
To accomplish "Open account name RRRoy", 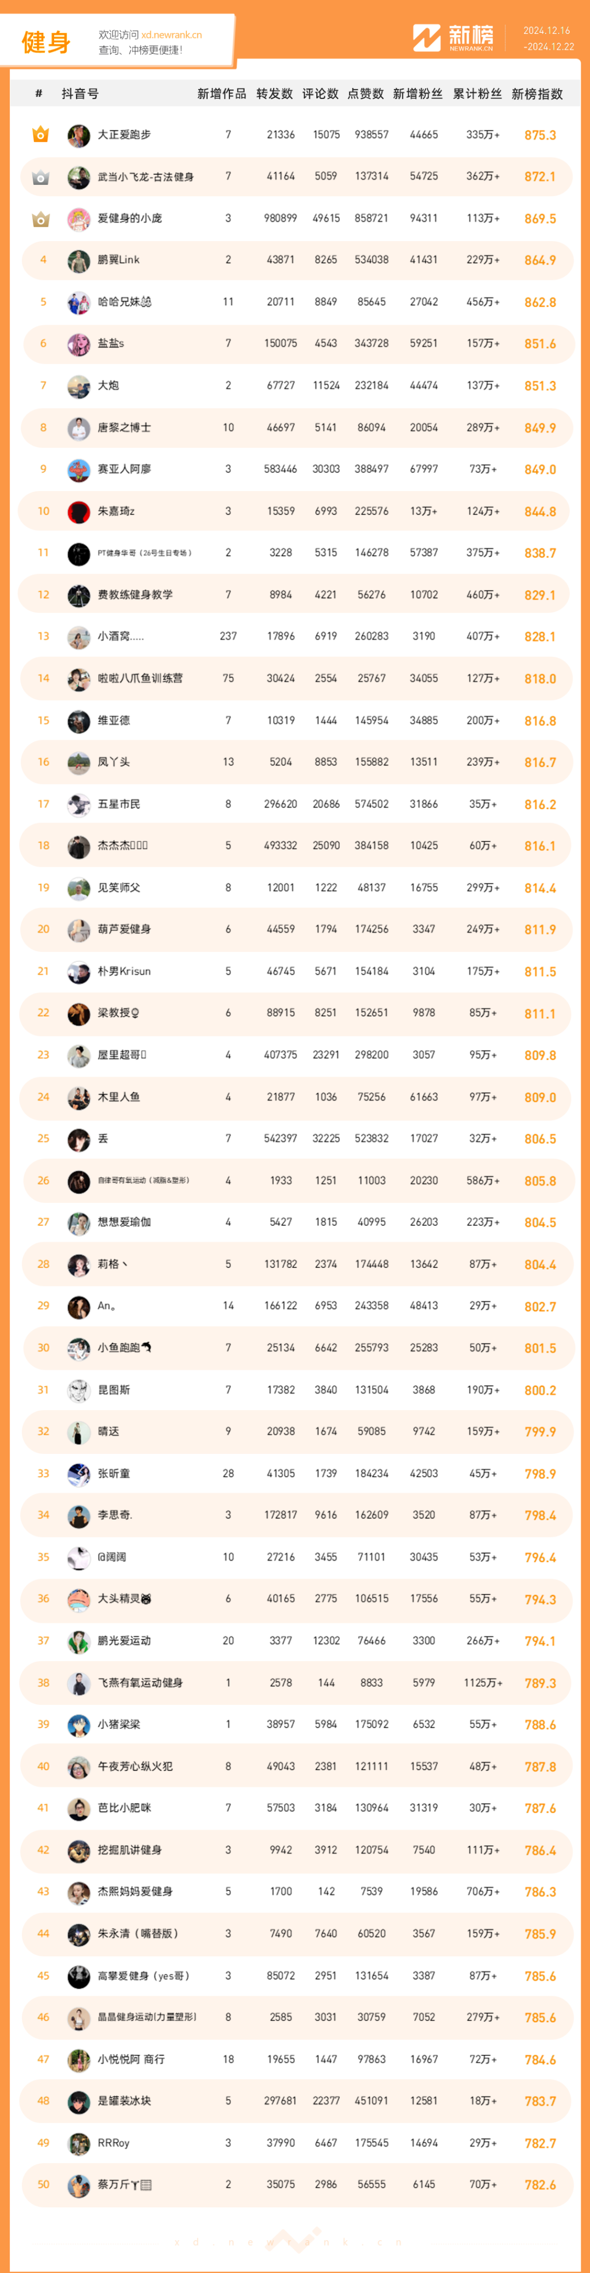I will coord(114,2142).
